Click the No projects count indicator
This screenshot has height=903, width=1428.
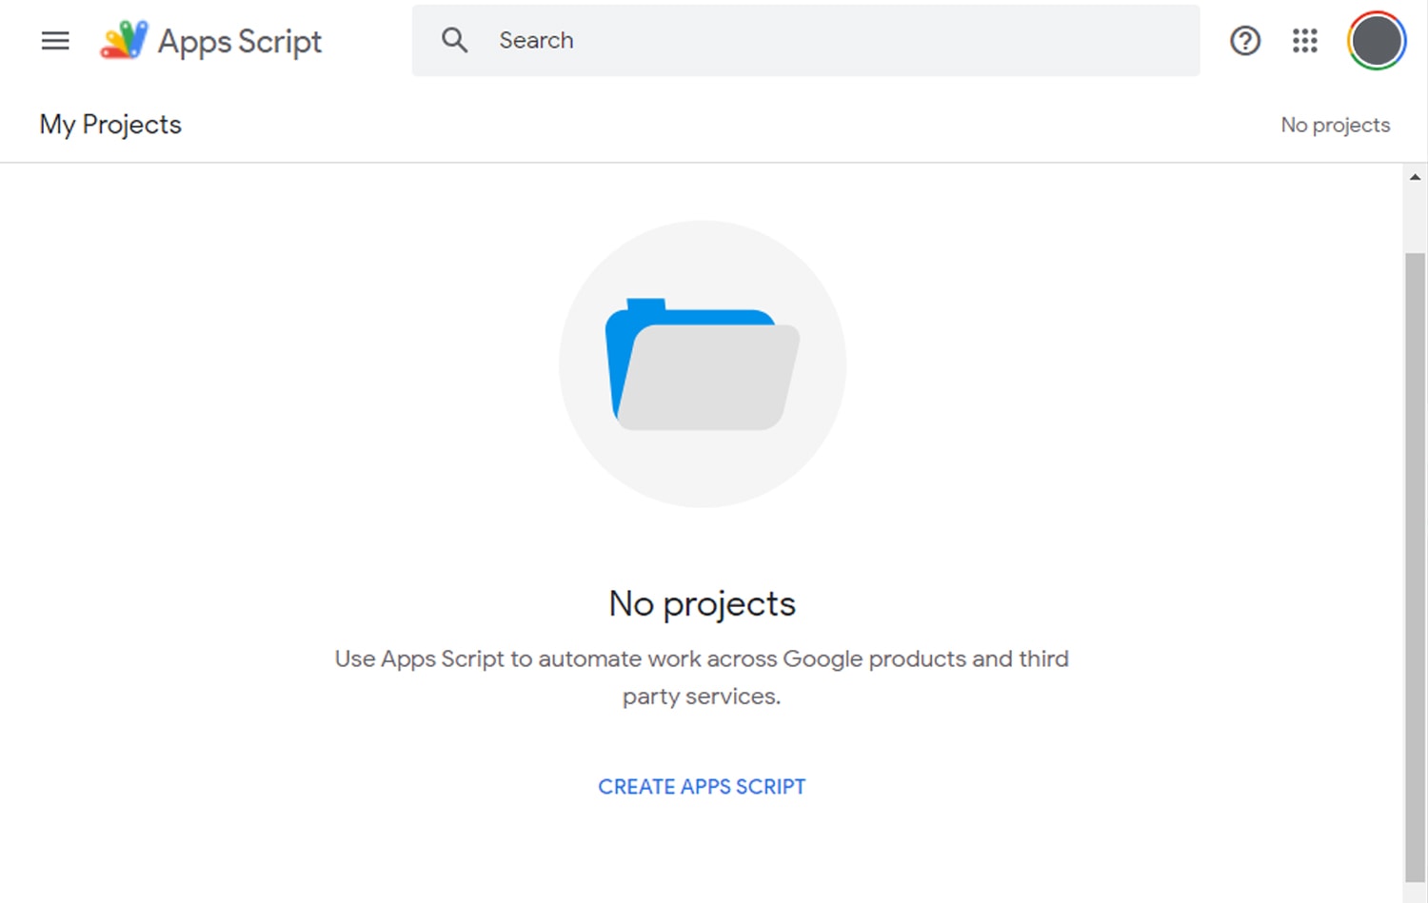[1335, 124]
